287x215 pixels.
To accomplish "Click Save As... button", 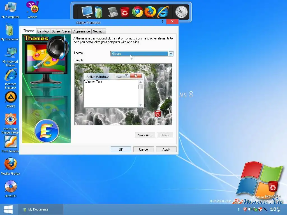I will [145, 135].
